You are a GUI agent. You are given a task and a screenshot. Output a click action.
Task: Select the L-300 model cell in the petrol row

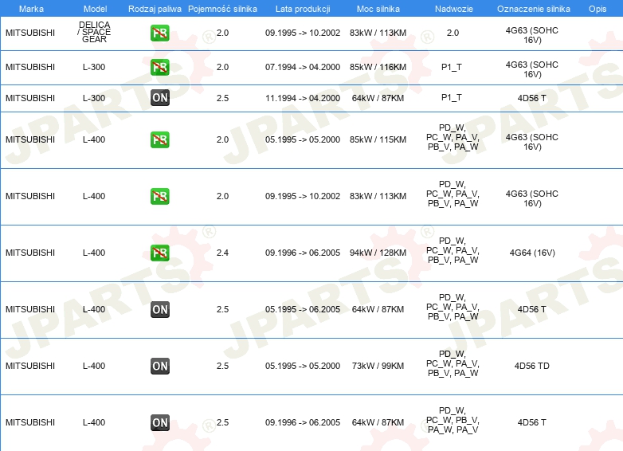94,67
